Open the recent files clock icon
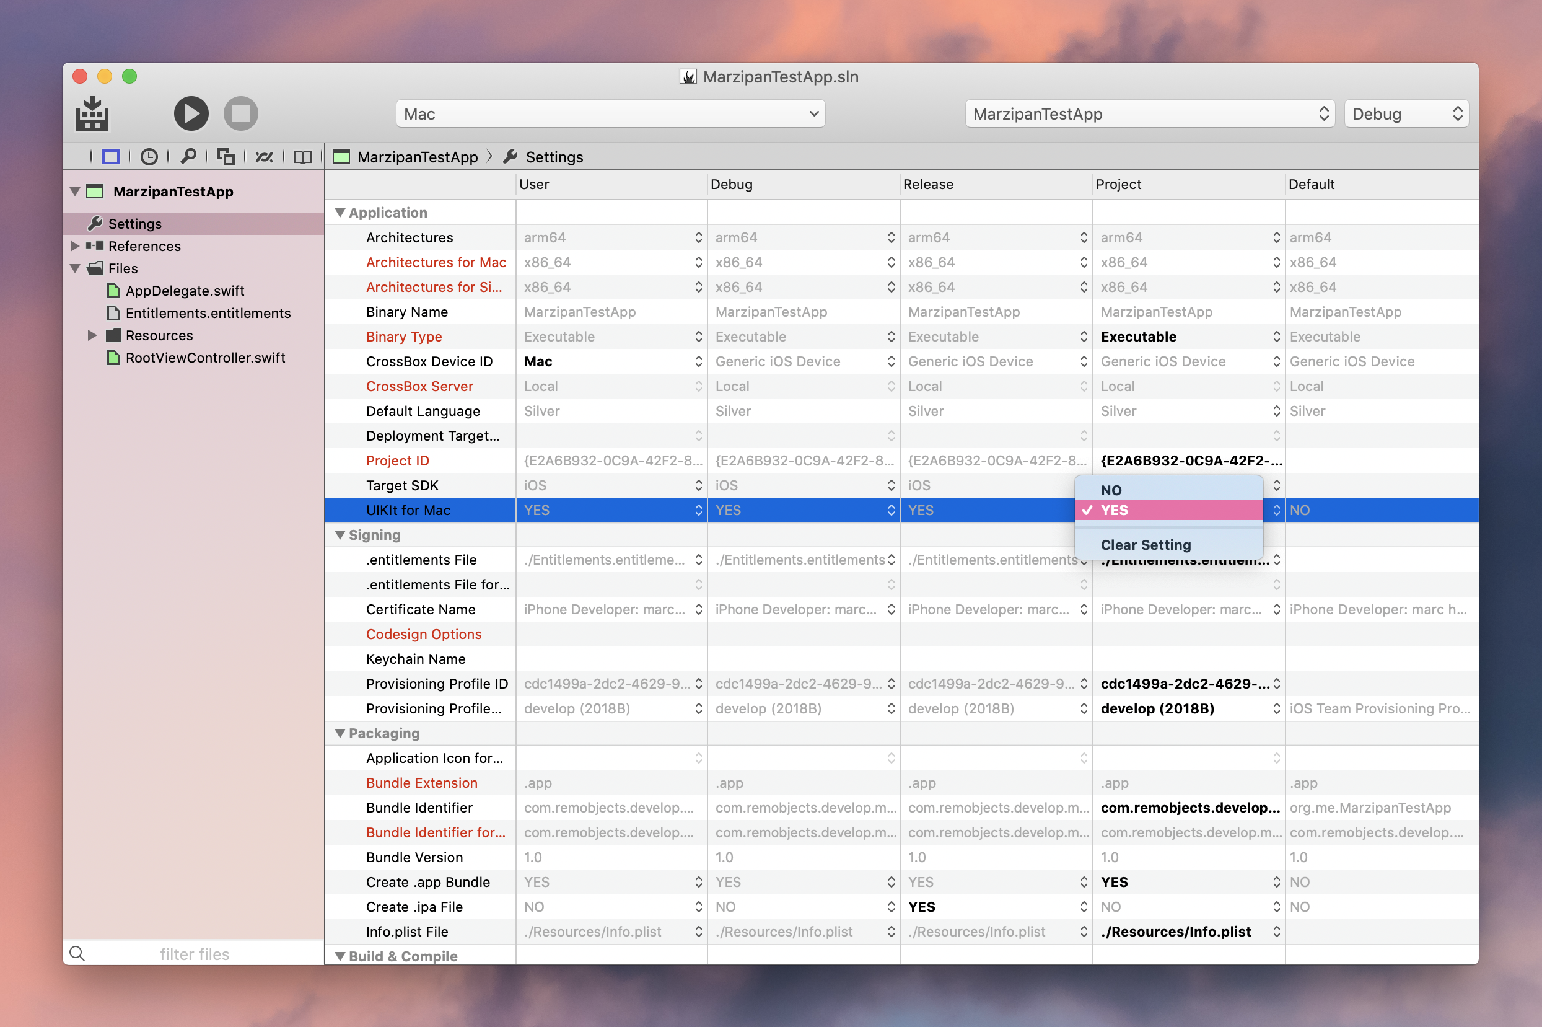1542x1027 pixels. click(149, 157)
